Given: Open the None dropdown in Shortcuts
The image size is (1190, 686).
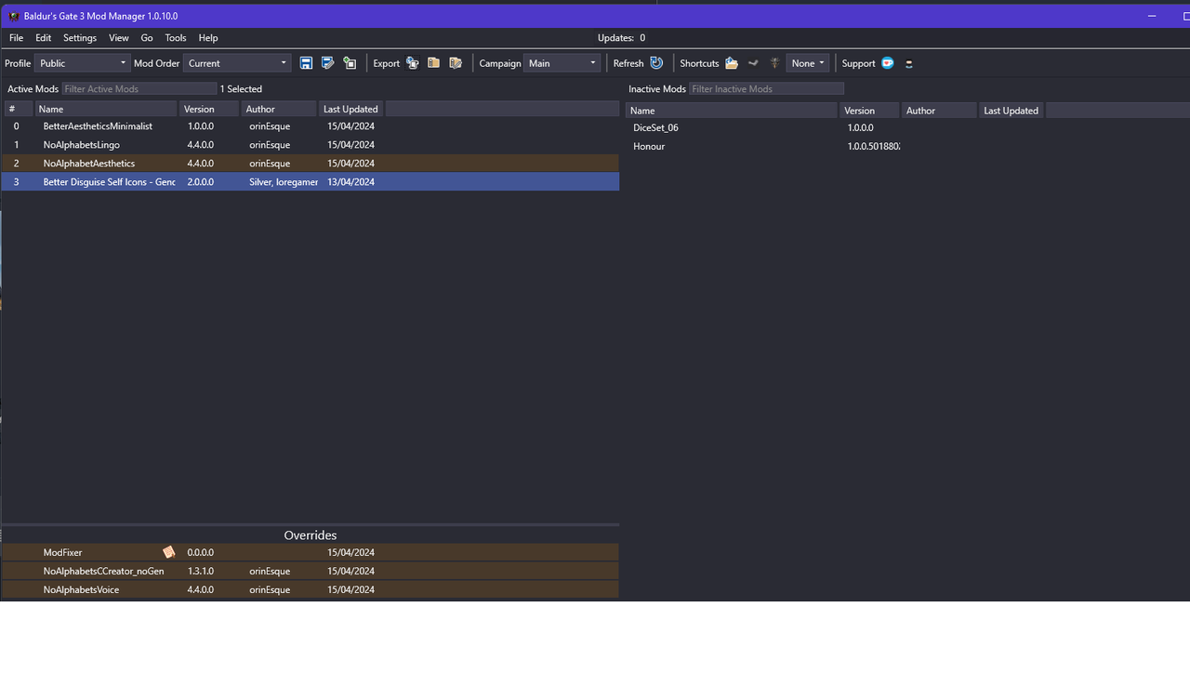Looking at the screenshot, I should pos(807,63).
